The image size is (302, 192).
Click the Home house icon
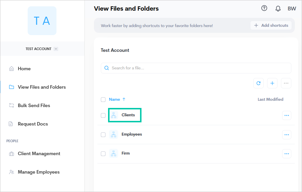tap(12, 69)
